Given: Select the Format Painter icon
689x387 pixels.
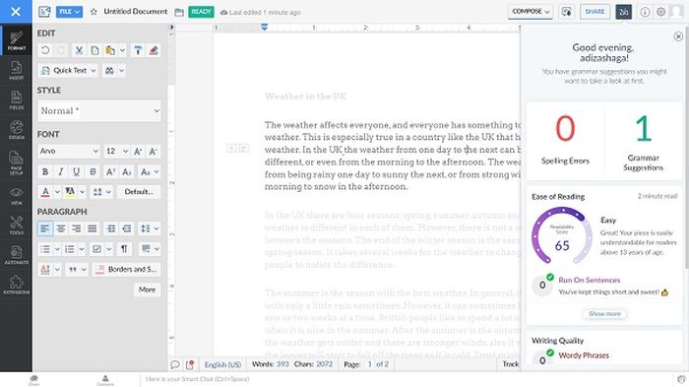Looking at the screenshot, I should click(x=138, y=50).
